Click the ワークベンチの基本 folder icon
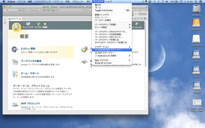This screenshot has width=205, height=128. pos(15,62)
